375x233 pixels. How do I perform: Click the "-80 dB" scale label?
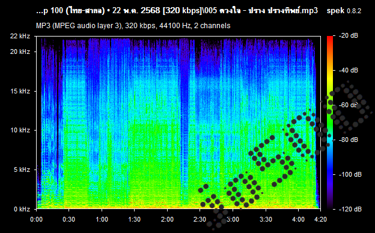point(349,140)
